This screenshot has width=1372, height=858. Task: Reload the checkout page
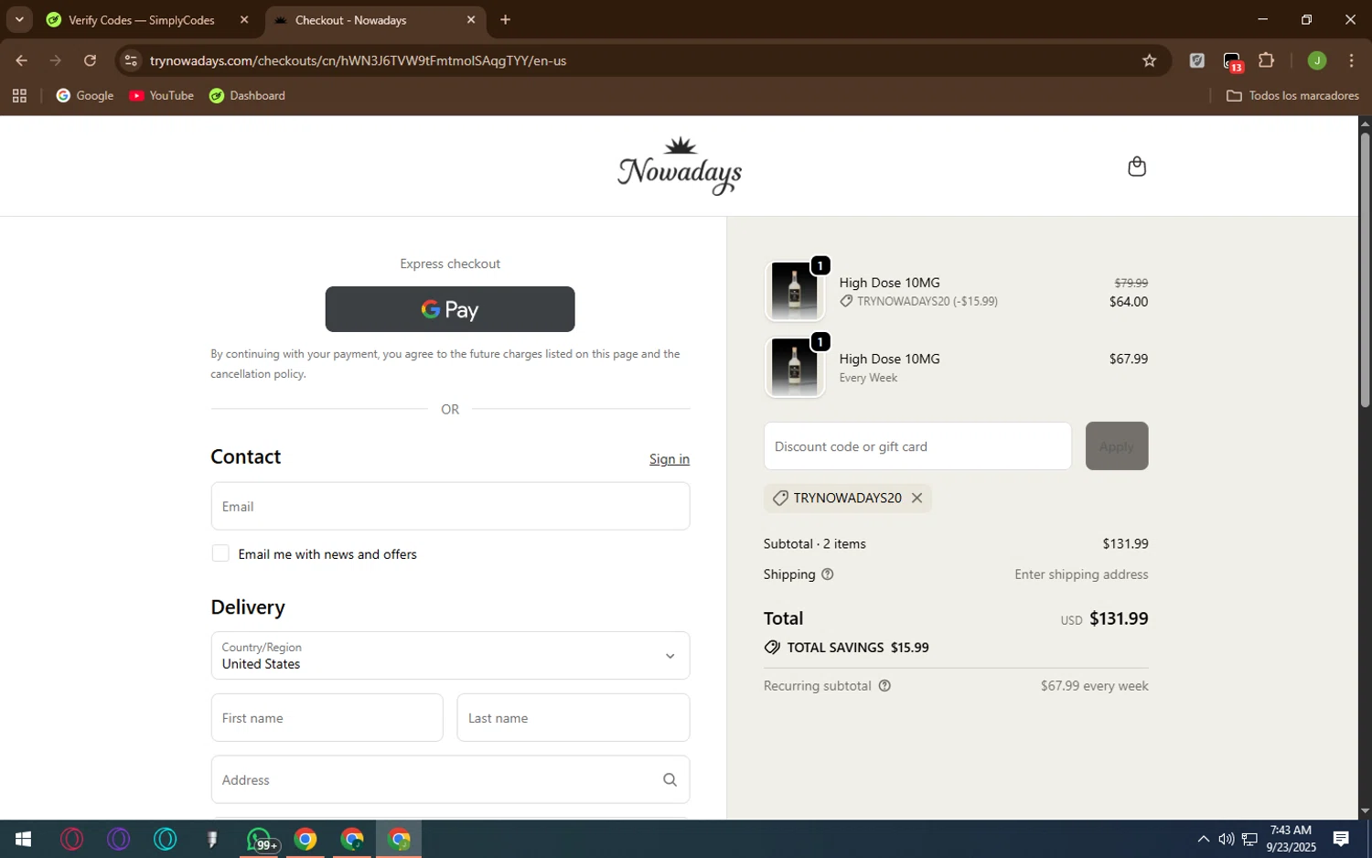click(x=90, y=61)
